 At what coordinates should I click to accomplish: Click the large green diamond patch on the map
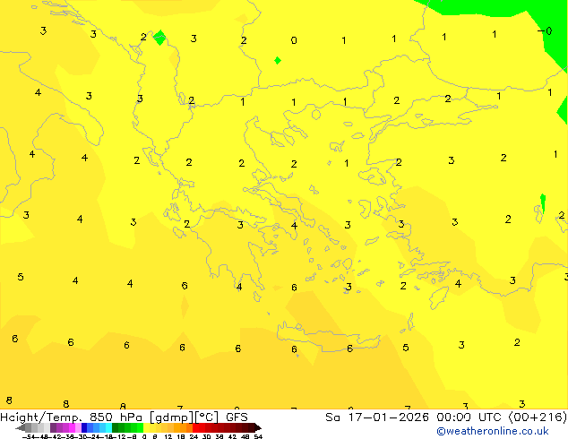[159, 38]
